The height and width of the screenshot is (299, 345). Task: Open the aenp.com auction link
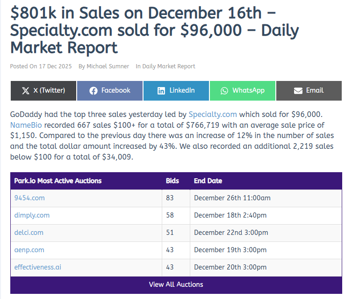[29, 250]
